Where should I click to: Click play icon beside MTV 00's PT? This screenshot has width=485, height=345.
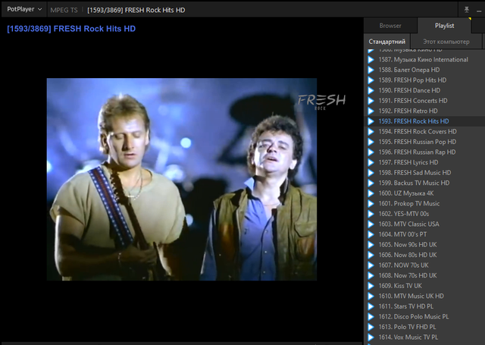371,234
